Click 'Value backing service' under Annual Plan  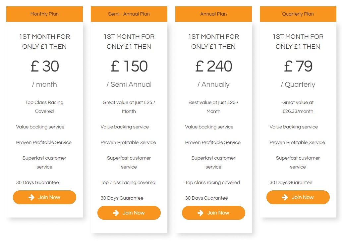[x=209, y=127]
